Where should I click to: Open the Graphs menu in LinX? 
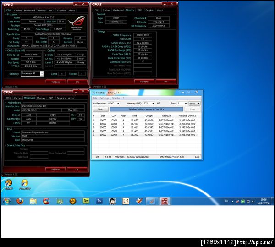(x=115, y=98)
